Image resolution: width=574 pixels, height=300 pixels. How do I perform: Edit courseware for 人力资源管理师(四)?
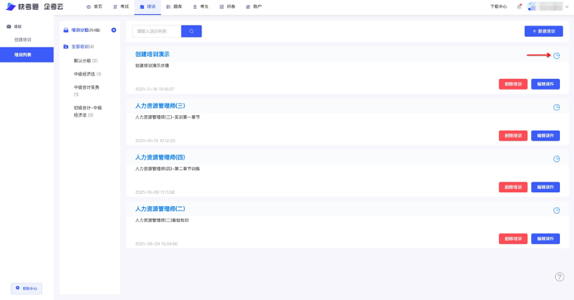click(545, 187)
